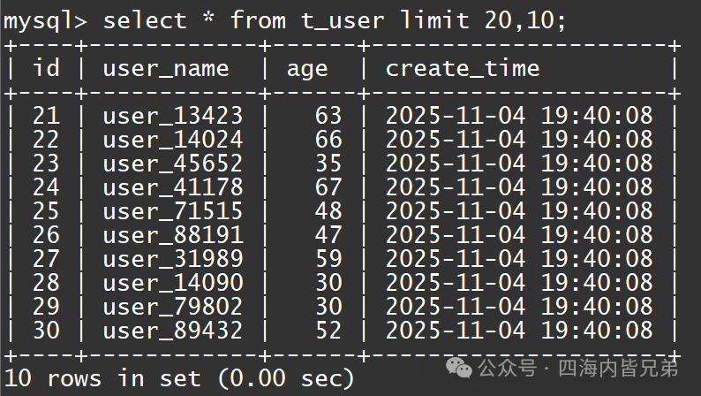Click create_time in the id 25 row
This screenshot has width=701, height=396.
click(x=519, y=211)
